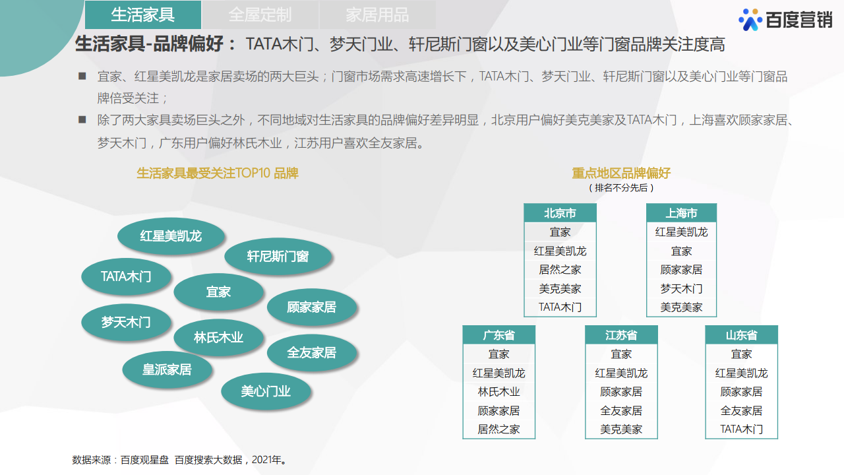Select 美克美家 in the 上海市 table
The image size is (844, 475).
click(681, 307)
